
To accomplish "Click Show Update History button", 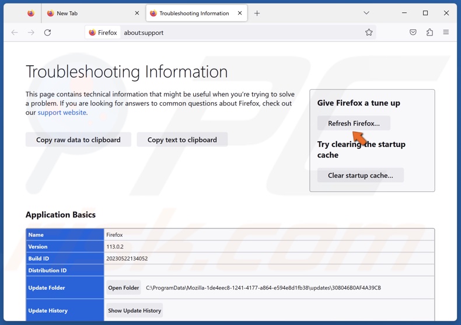I will click(x=135, y=310).
